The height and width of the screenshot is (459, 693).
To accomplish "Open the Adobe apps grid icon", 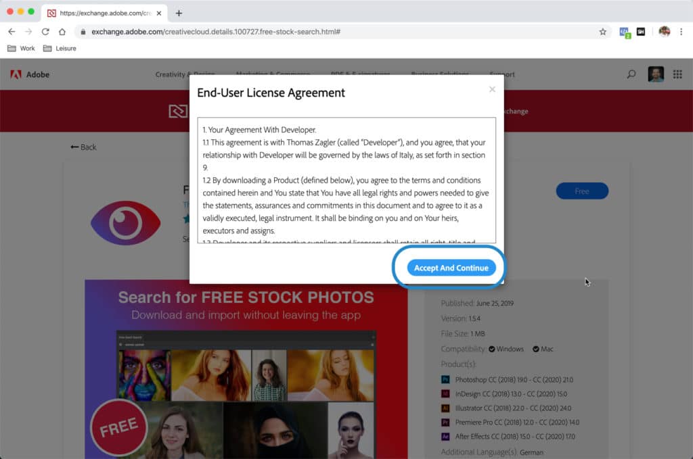I will 677,74.
